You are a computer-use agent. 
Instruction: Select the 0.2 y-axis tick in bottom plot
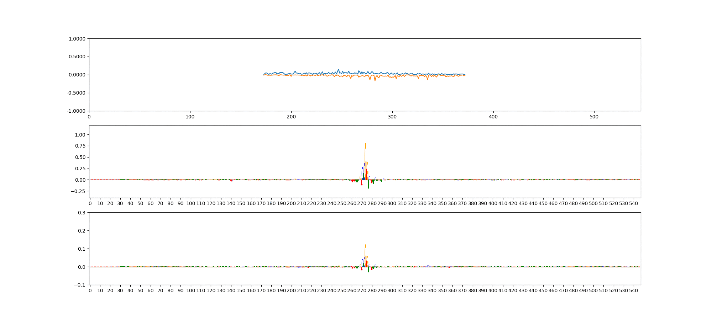pyautogui.click(x=82, y=231)
